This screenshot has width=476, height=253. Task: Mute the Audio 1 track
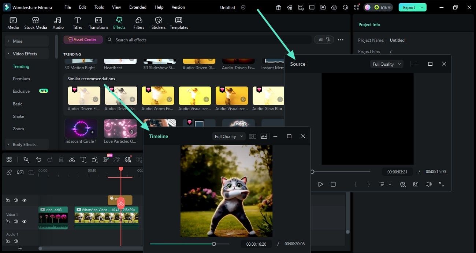(x=16, y=241)
